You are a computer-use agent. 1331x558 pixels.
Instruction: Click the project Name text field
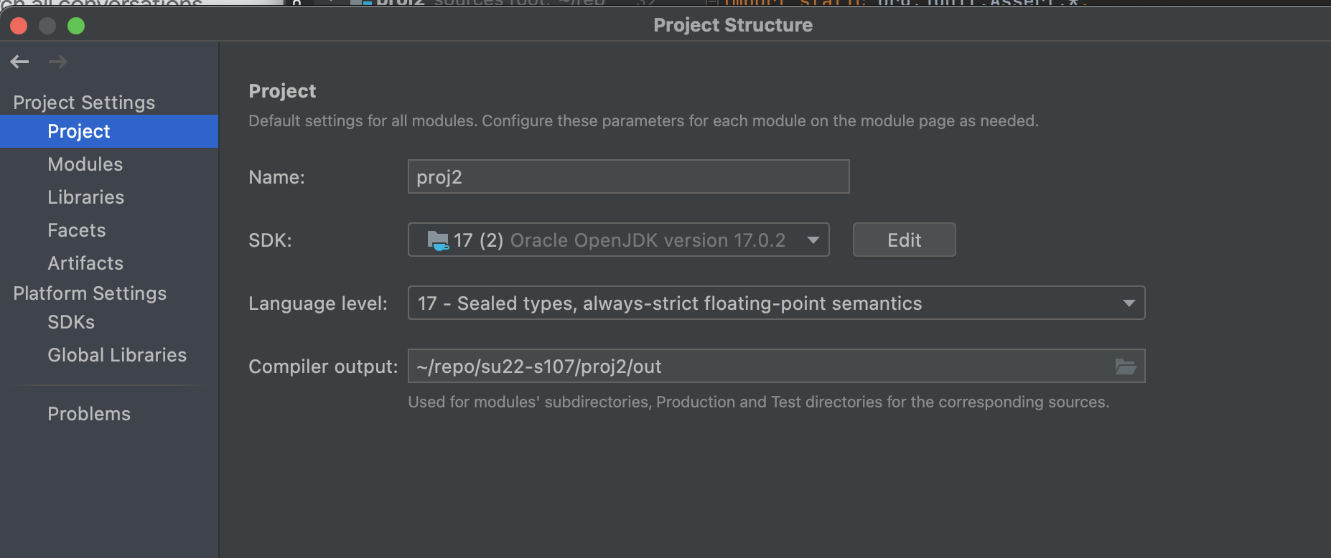tap(628, 177)
